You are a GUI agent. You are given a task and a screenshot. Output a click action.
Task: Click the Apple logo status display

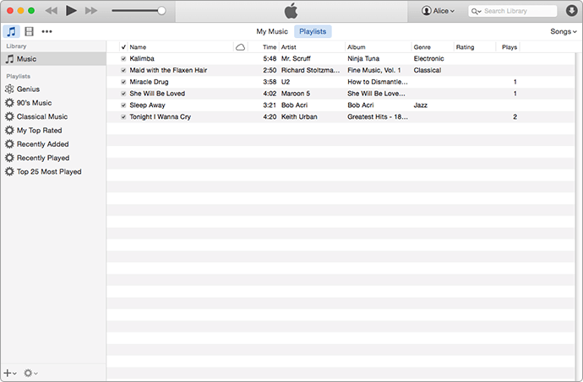291,11
